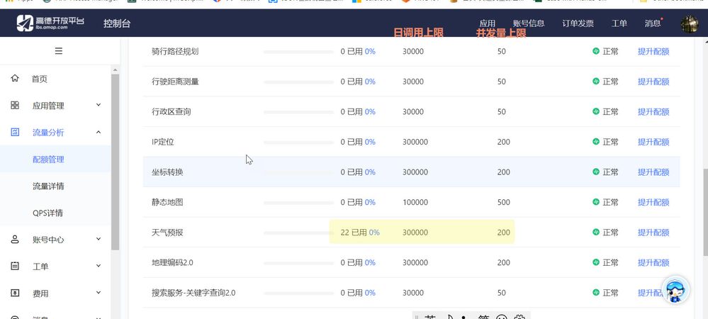
Task: Open 账号信息 in the top navigation
Action: (x=529, y=23)
